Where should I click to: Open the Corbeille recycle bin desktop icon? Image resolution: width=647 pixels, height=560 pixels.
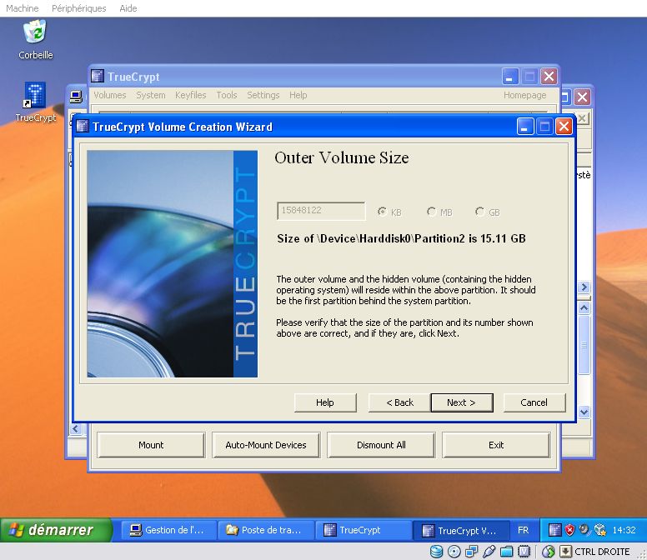click(35, 33)
